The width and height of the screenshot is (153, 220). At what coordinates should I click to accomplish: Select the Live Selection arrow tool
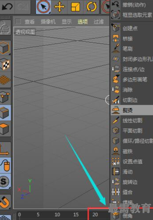tap(43, 7)
